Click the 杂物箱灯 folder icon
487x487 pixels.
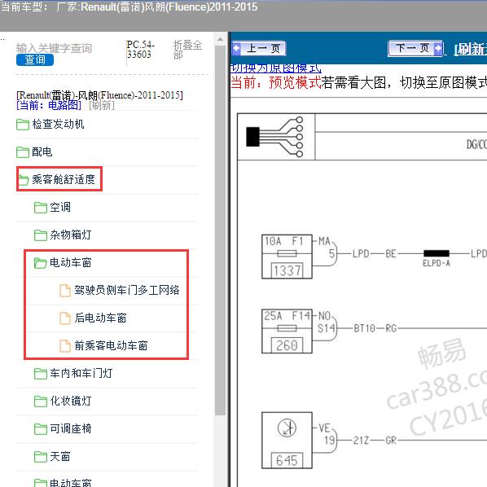41,235
